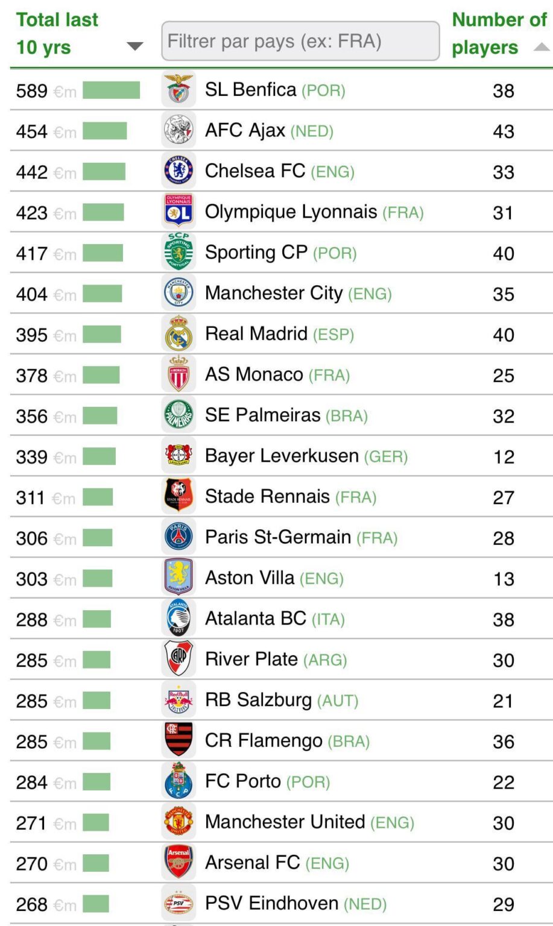Viewport: 553px width, 926px height.
Task: Select the Manchester United crest
Action: (178, 822)
